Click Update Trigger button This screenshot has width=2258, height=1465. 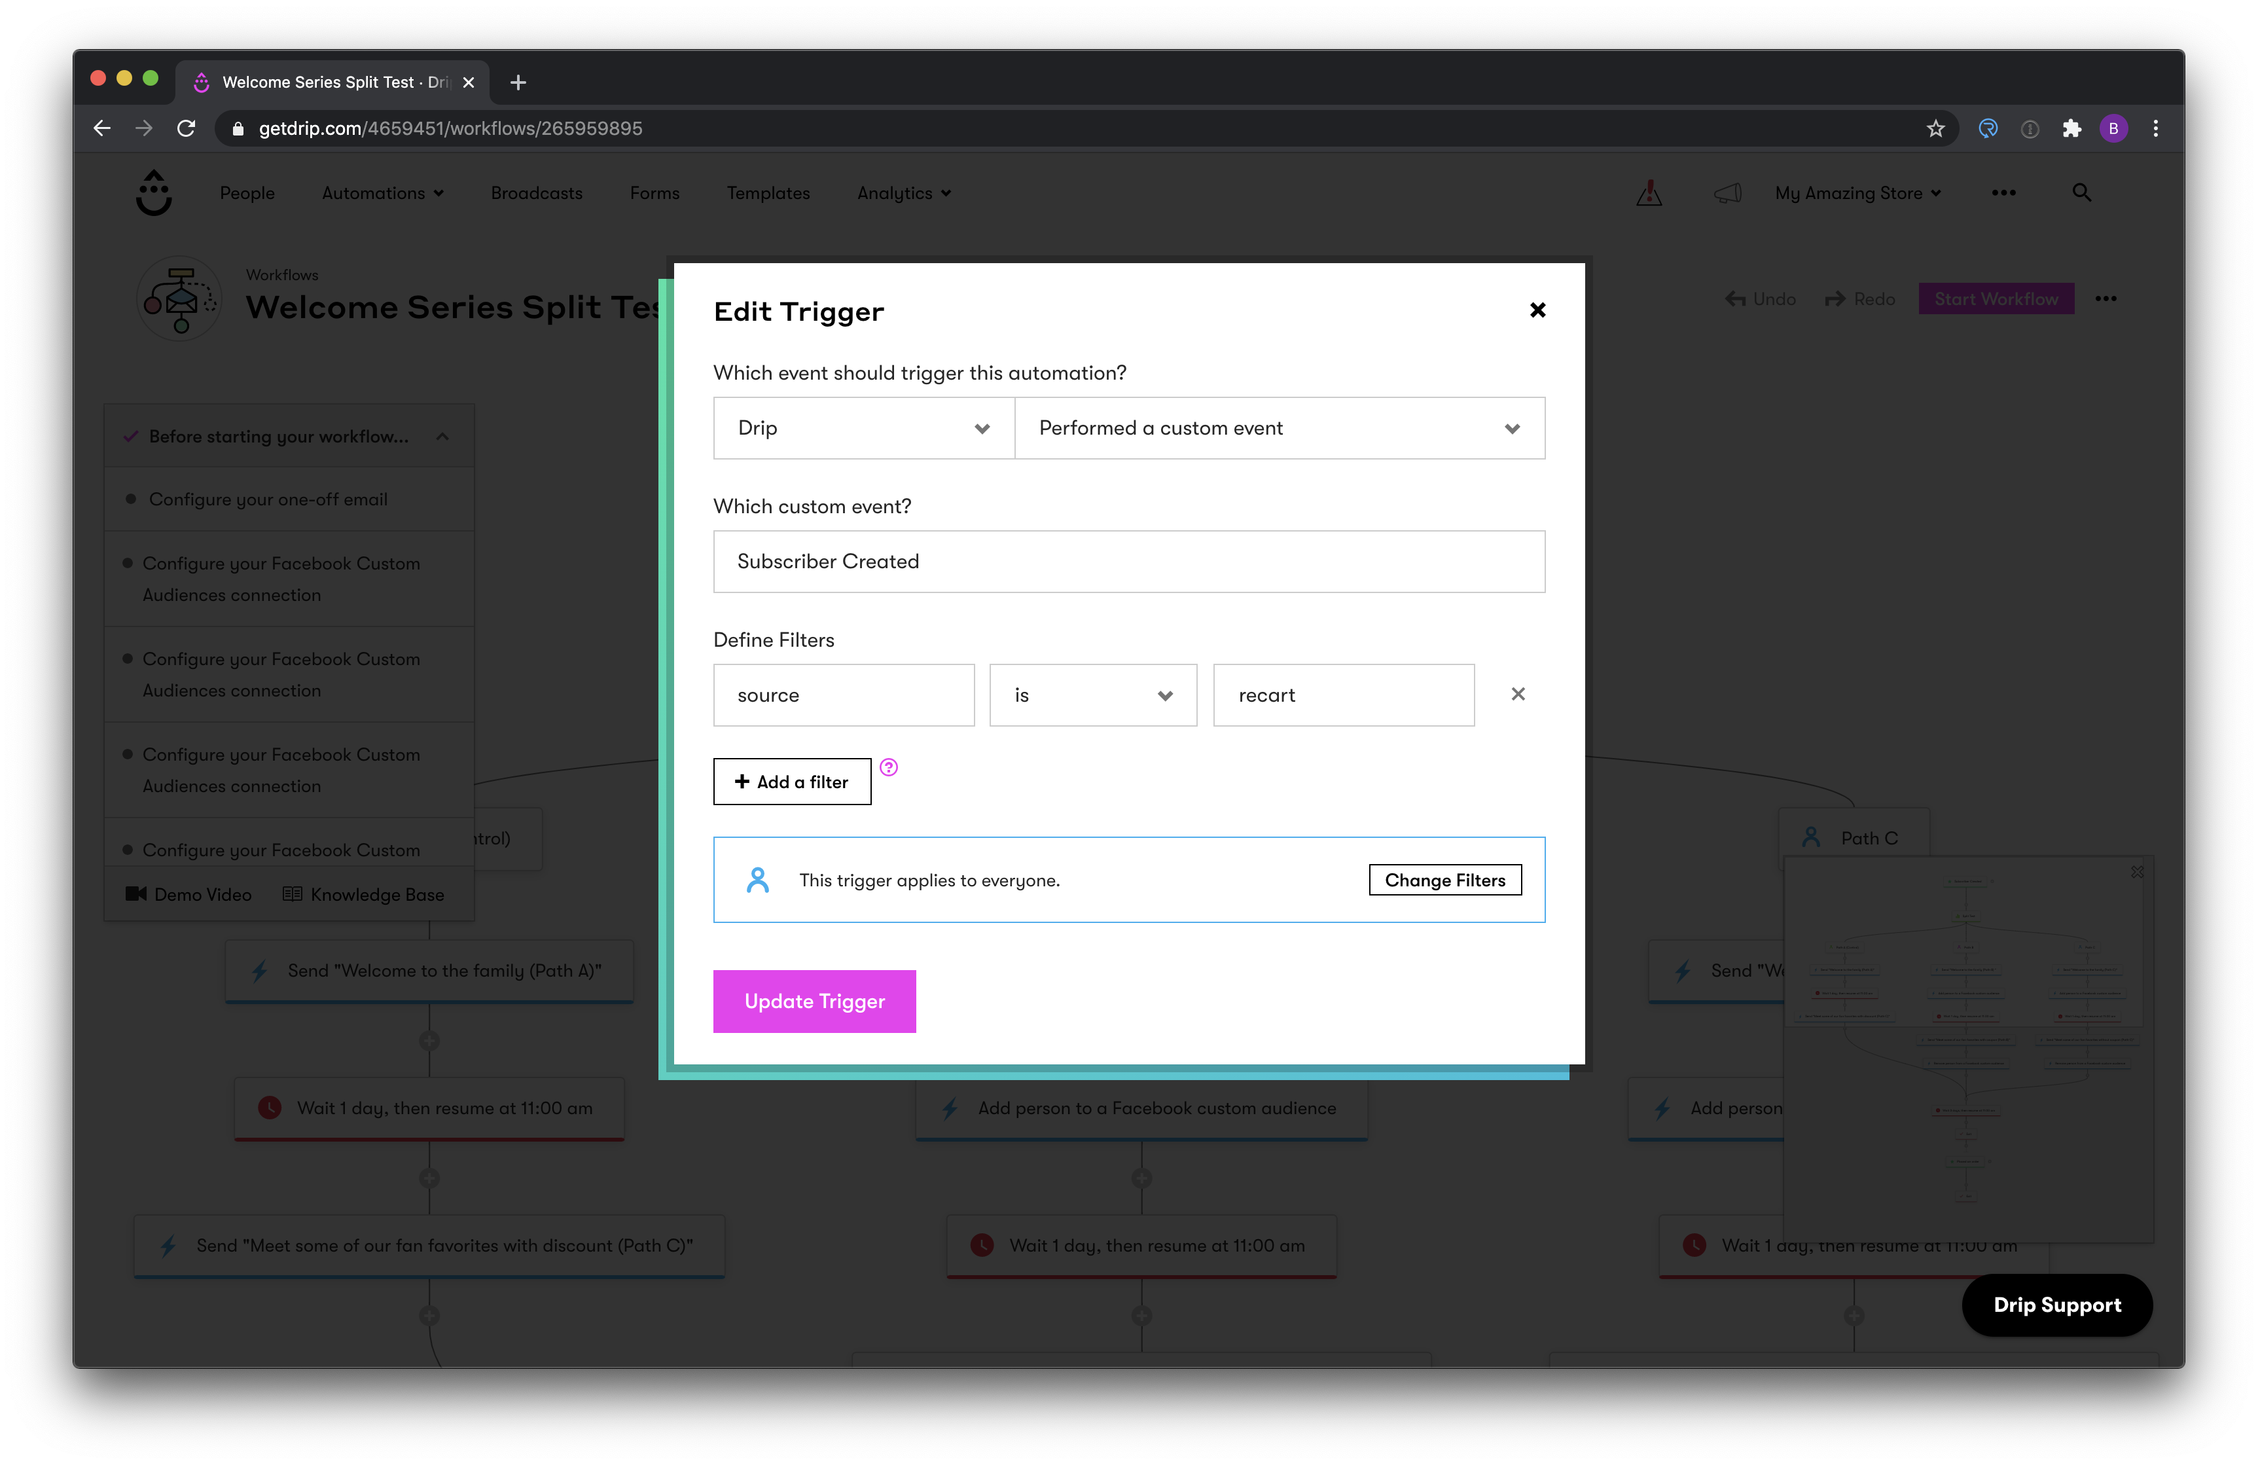(x=814, y=1001)
